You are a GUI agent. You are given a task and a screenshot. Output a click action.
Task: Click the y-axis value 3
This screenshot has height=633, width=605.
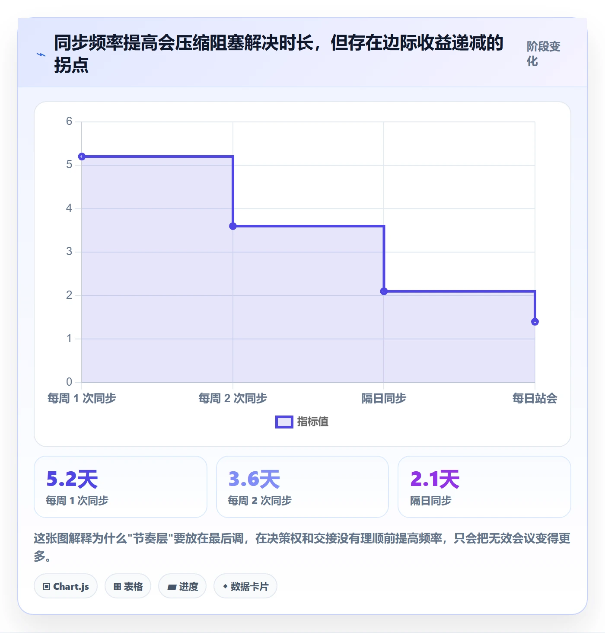69,252
